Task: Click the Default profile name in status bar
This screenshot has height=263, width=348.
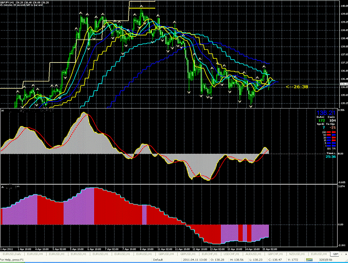Action: tap(158, 260)
